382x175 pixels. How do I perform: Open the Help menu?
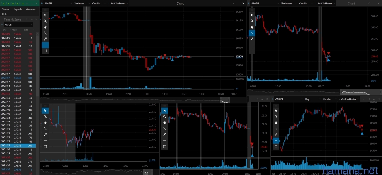pos(5,14)
